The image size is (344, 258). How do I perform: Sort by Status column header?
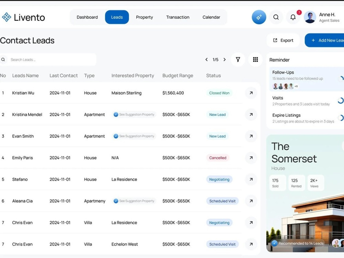coord(214,75)
